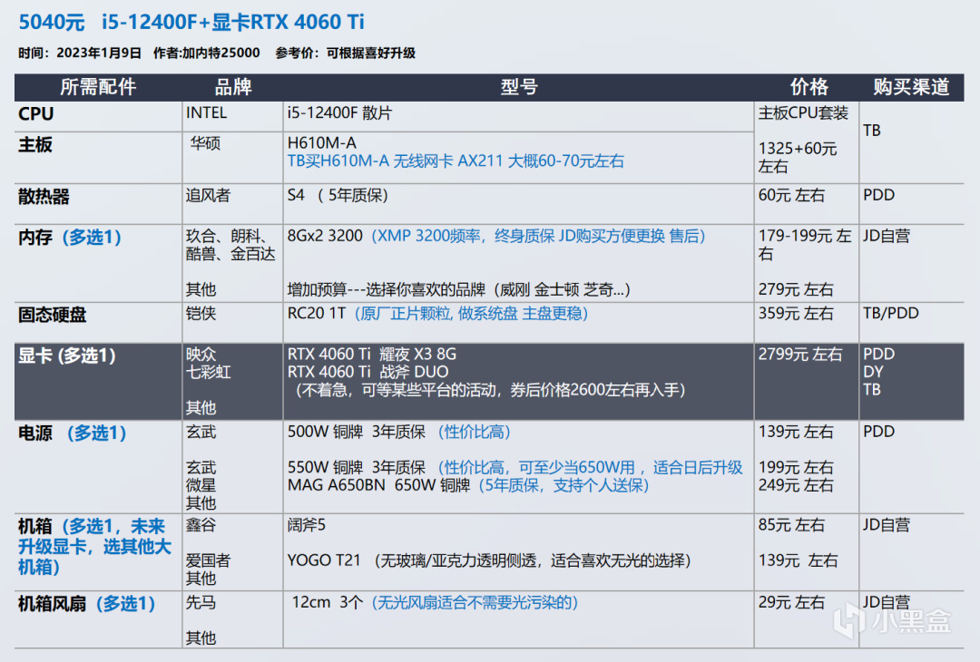Click the '8Gx2 3200' memory model text
Screen dimensions: 980x662
point(325,236)
